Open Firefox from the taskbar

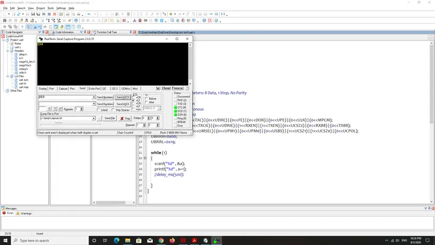click(x=172, y=240)
